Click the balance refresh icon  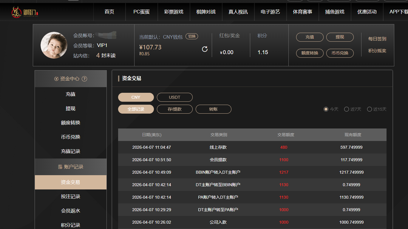pos(205,49)
